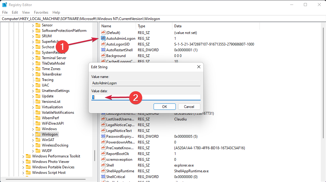Click the scremoveoption value icon
The height and width of the screenshot is (182, 326).
click(103, 159)
